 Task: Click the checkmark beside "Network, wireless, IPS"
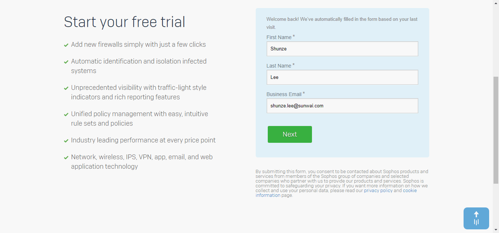[x=66, y=158]
